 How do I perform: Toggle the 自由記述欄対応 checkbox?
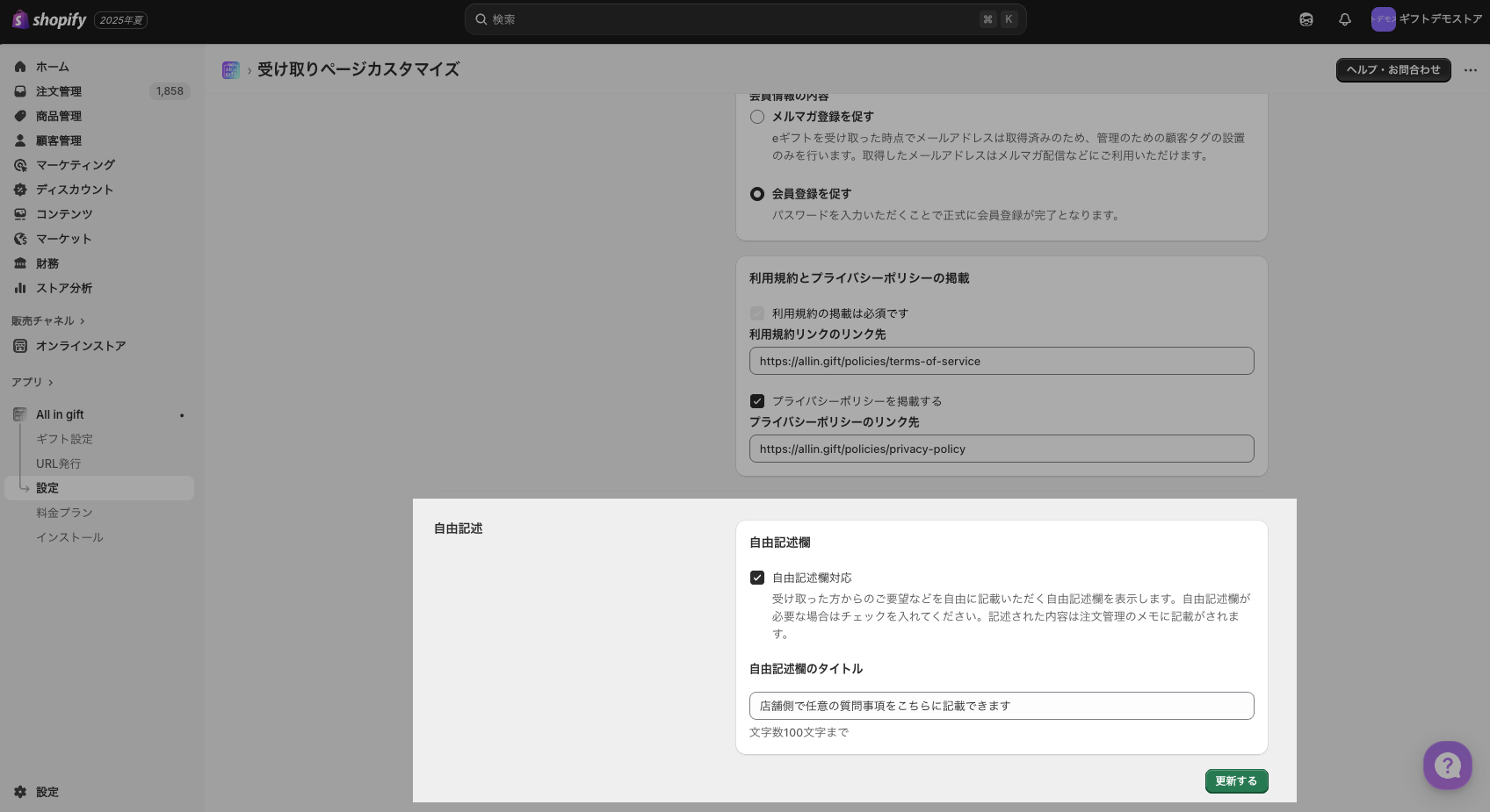pyautogui.click(x=757, y=578)
